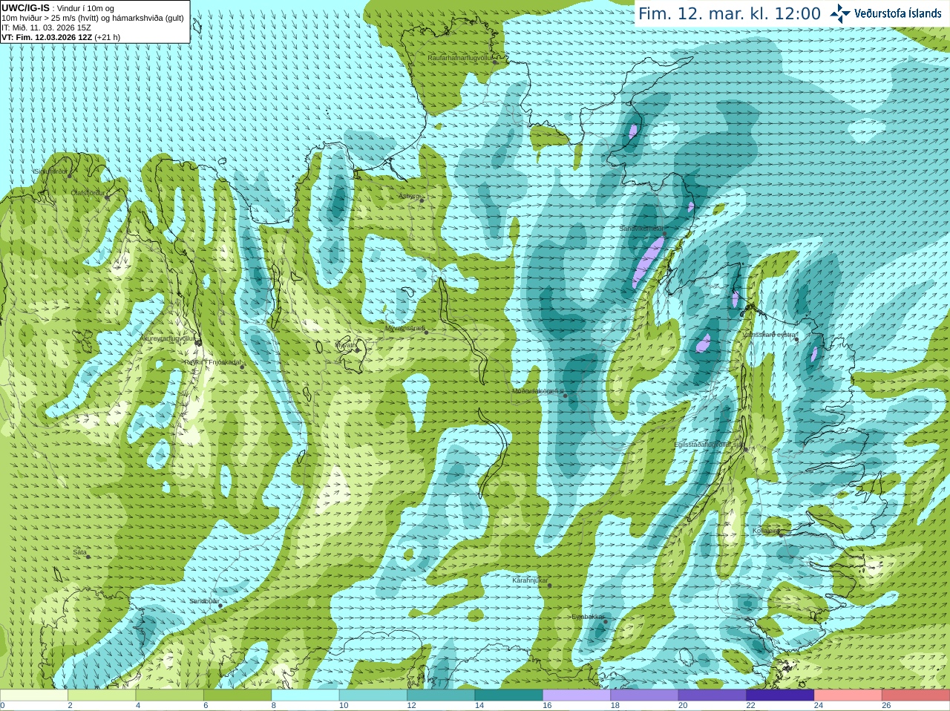This screenshot has height=711, width=950.
Task: Click the IT: Mið. 11. 03. 2026 15Z line
Action: (46, 27)
